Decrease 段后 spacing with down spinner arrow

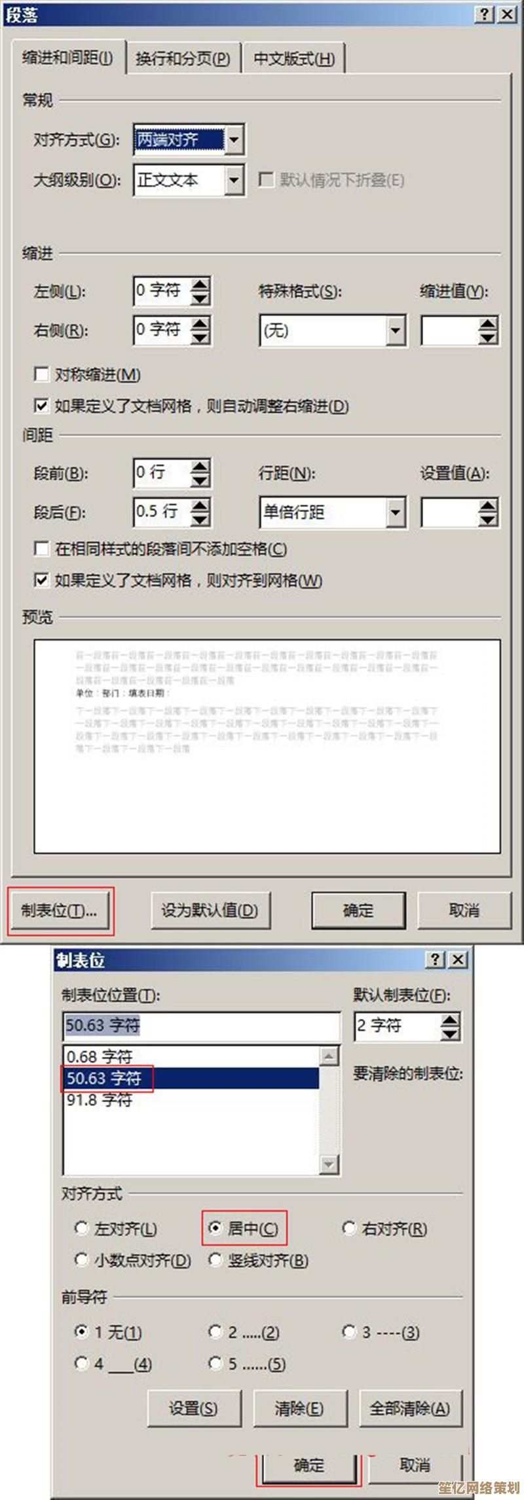pos(200,520)
